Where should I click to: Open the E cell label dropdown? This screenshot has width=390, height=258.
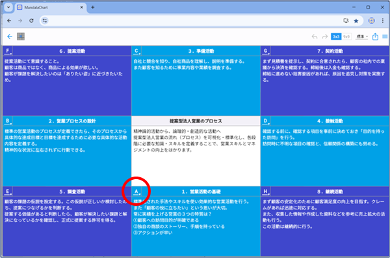8,192
